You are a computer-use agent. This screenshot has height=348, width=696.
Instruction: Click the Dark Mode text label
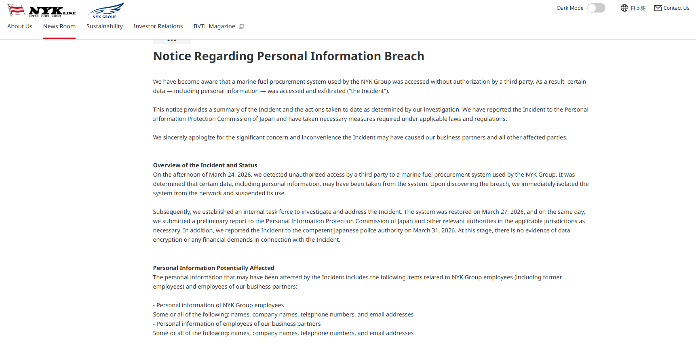(570, 8)
